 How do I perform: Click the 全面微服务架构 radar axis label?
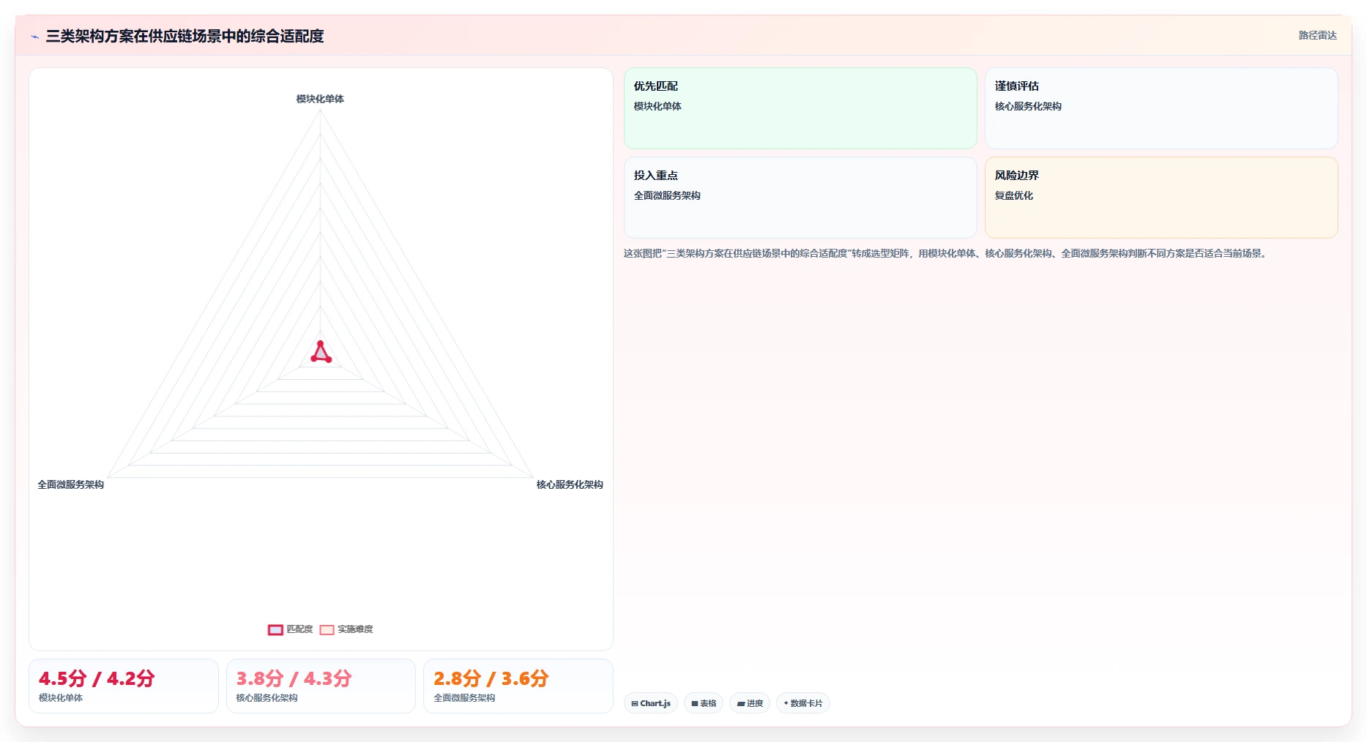tap(71, 484)
